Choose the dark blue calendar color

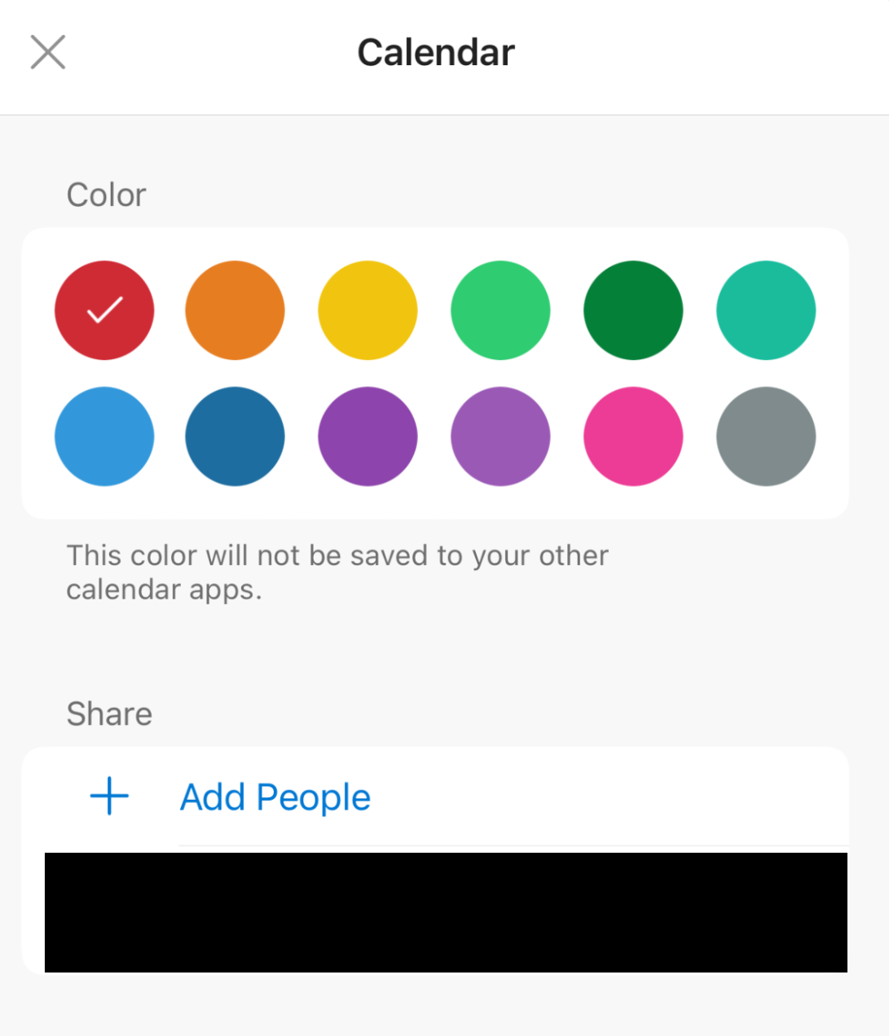(235, 437)
